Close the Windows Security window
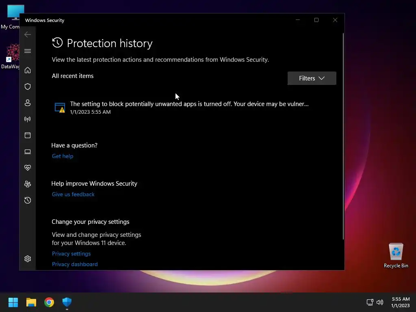The width and height of the screenshot is (416, 312). (x=335, y=20)
